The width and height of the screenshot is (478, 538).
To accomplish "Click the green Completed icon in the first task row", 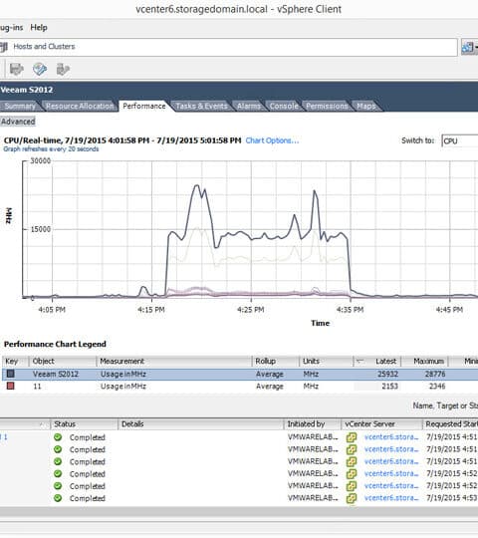I will pos(58,437).
